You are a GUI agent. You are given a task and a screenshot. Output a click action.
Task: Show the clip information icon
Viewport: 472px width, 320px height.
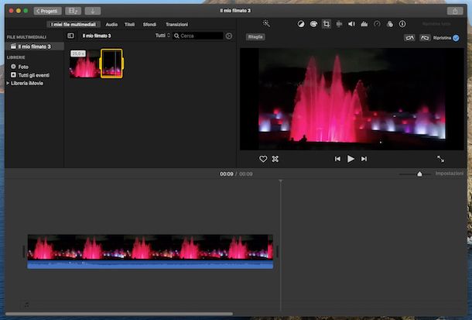pos(402,24)
